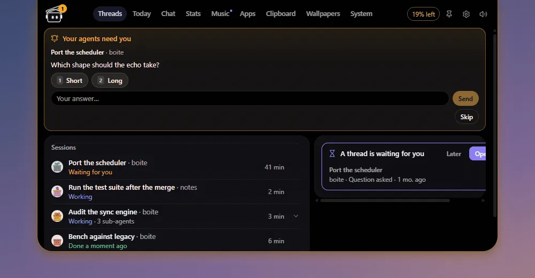This screenshot has width=535, height=278.
Task: Click Which shape should the echo take question
Action: pyautogui.click(x=105, y=65)
